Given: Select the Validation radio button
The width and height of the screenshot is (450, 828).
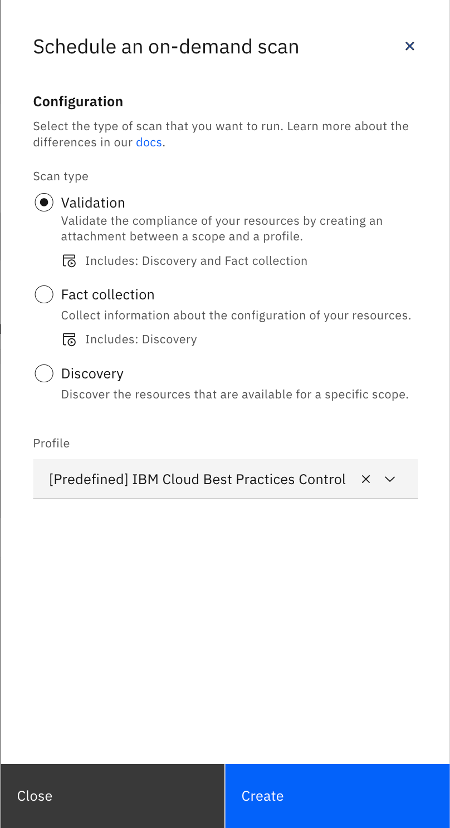Looking at the screenshot, I should coord(44,203).
